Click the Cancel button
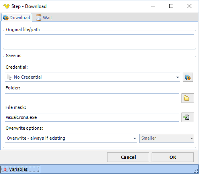This screenshot has width=199, height=174. click(128, 157)
